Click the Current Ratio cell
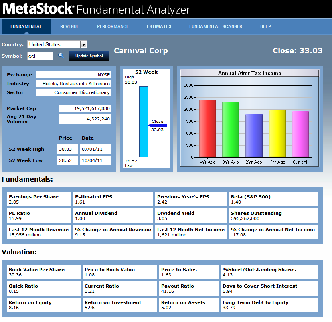This screenshot has width=332, height=322. (120, 288)
